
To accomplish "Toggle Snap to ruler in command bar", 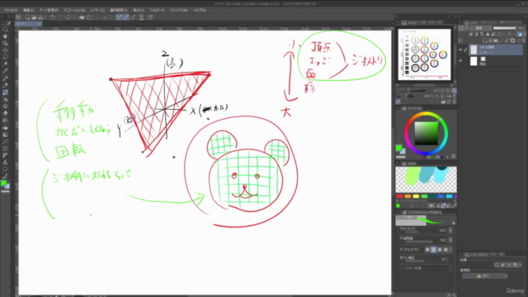I will click(119, 17).
